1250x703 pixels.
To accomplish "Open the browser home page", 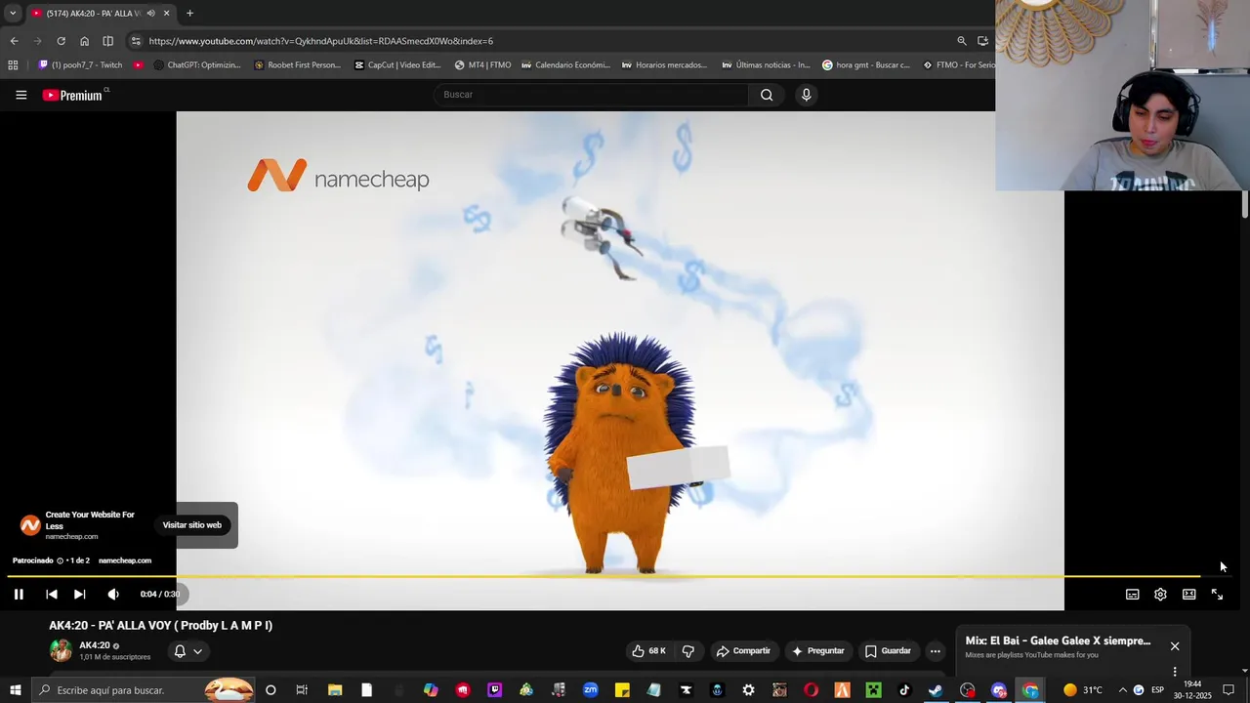I will [84, 41].
